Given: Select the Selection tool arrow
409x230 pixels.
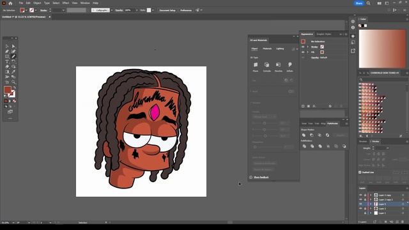Looking at the screenshot, I should (7, 47).
